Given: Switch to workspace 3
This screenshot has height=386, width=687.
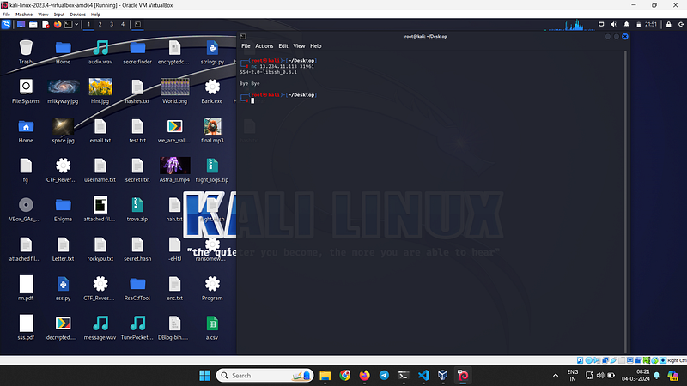Looking at the screenshot, I should [112, 25].
